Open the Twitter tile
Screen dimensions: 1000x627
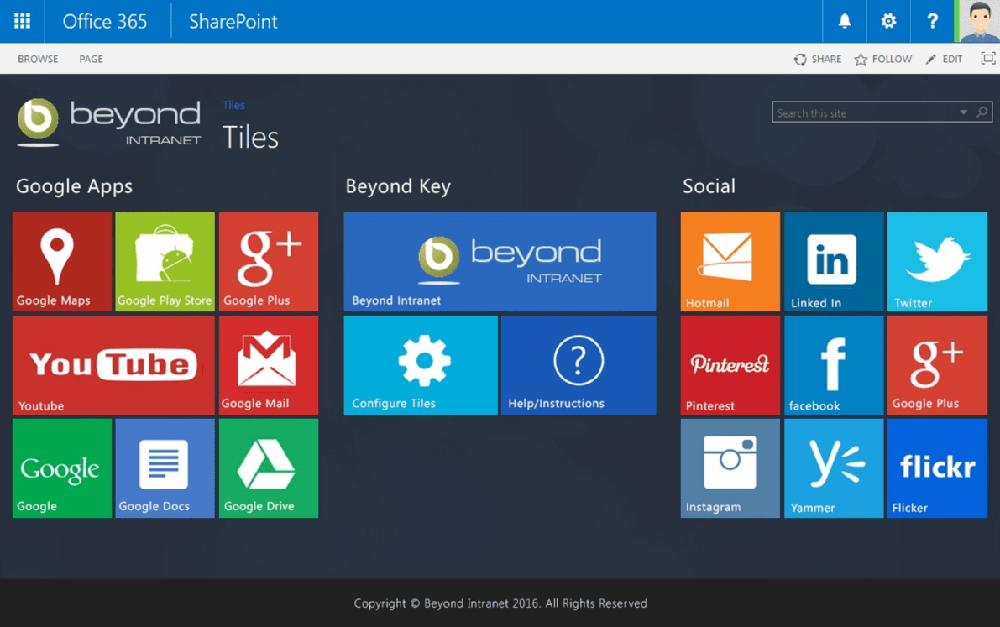click(x=937, y=262)
